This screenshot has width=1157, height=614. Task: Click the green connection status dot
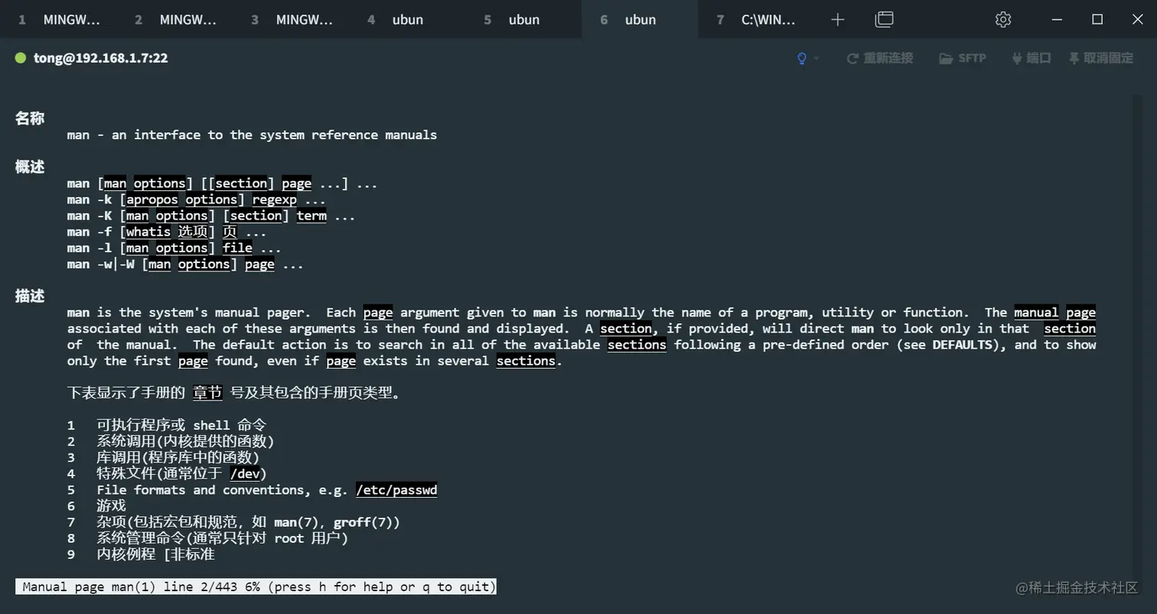21,58
